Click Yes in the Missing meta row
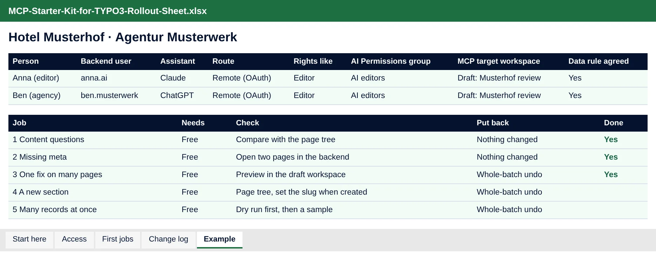This screenshot has height=280, width=656. click(x=611, y=157)
